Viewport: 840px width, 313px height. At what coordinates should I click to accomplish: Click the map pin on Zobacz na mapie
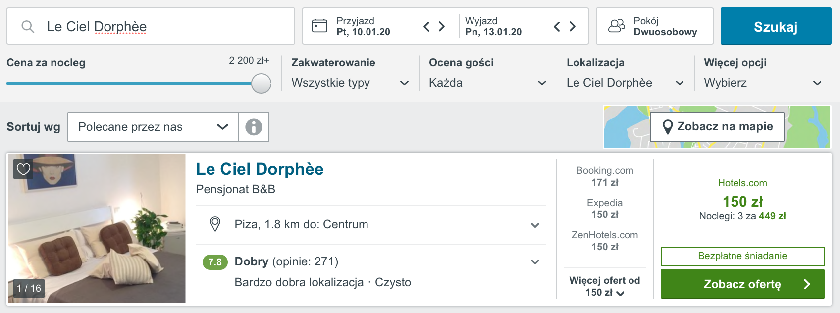pyautogui.click(x=668, y=127)
